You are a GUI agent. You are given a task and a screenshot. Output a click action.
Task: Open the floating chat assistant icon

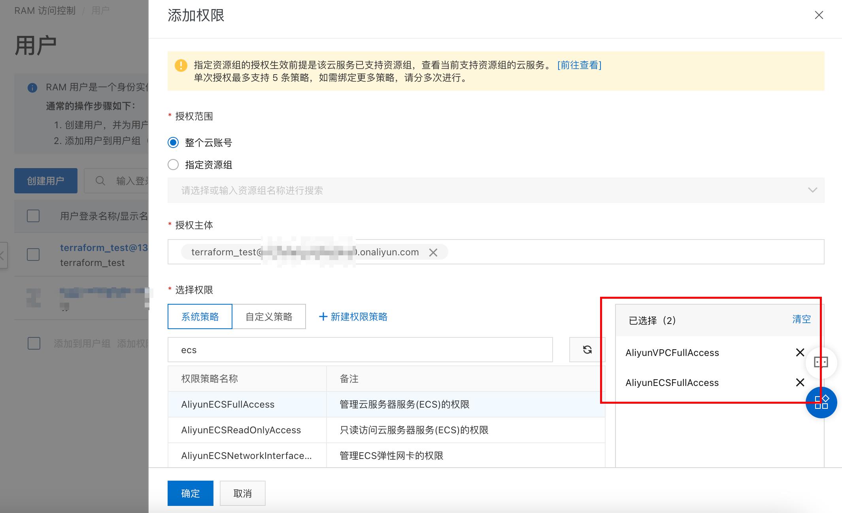tap(821, 362)
